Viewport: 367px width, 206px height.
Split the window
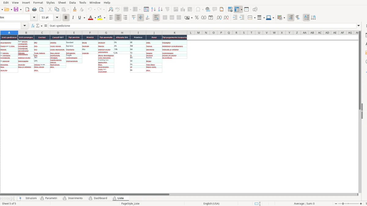click(x=247, y=9)
